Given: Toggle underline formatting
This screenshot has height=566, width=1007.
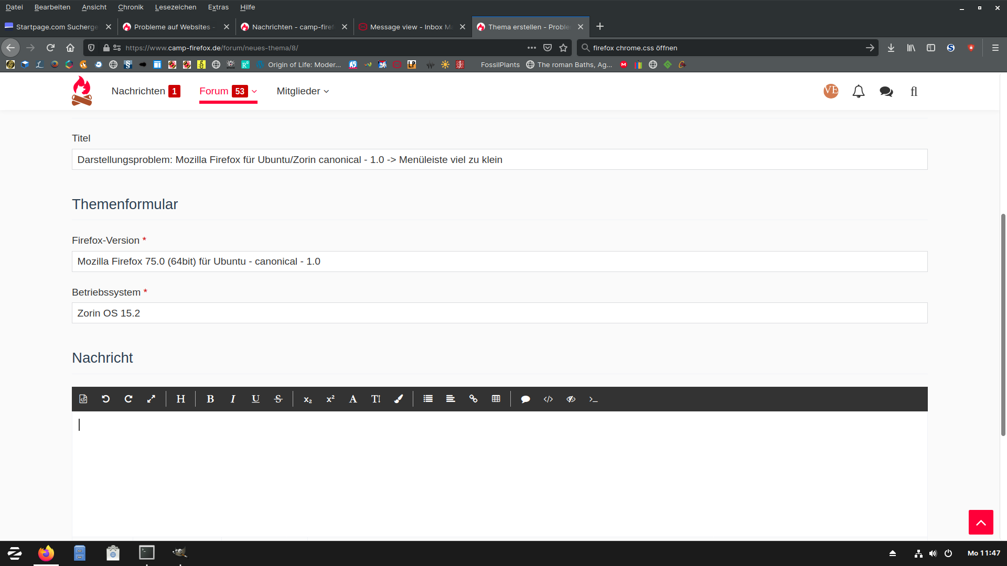Looking at the screenshot, I should 255,399.
